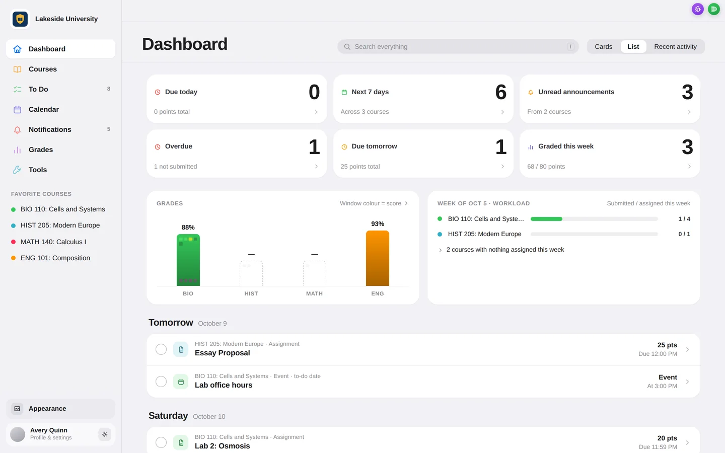Image resolution: width=725 pixels, height=453 pixels.
Task: Open Graded this week card chevron
Action: click(689, 167)
